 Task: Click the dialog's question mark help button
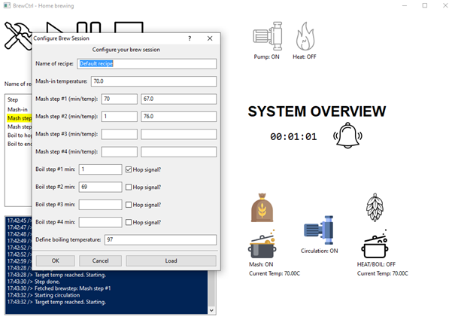point(189,37)
